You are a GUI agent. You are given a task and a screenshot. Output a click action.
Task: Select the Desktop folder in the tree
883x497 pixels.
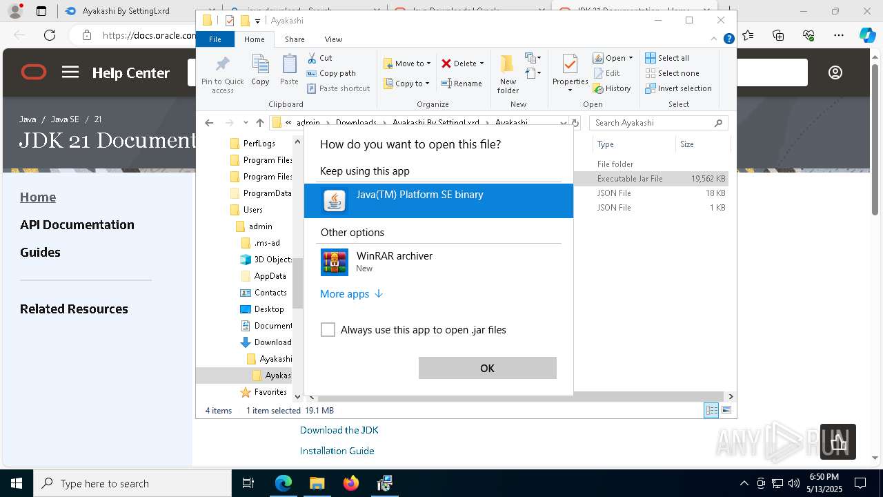pyautogui.click(x=268, y=309)
